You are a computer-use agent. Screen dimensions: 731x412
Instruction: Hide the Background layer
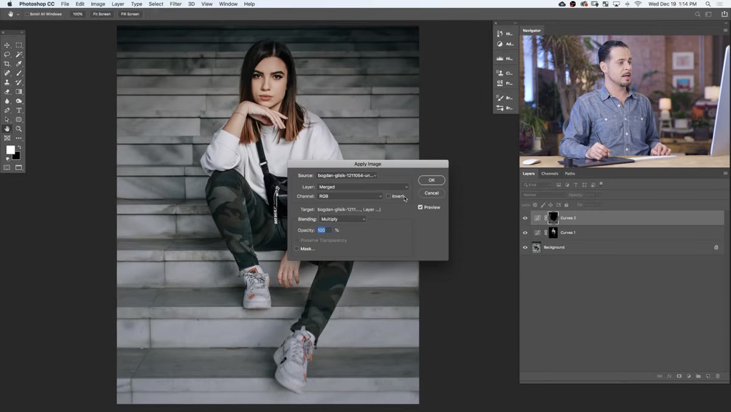click(525, 247)
